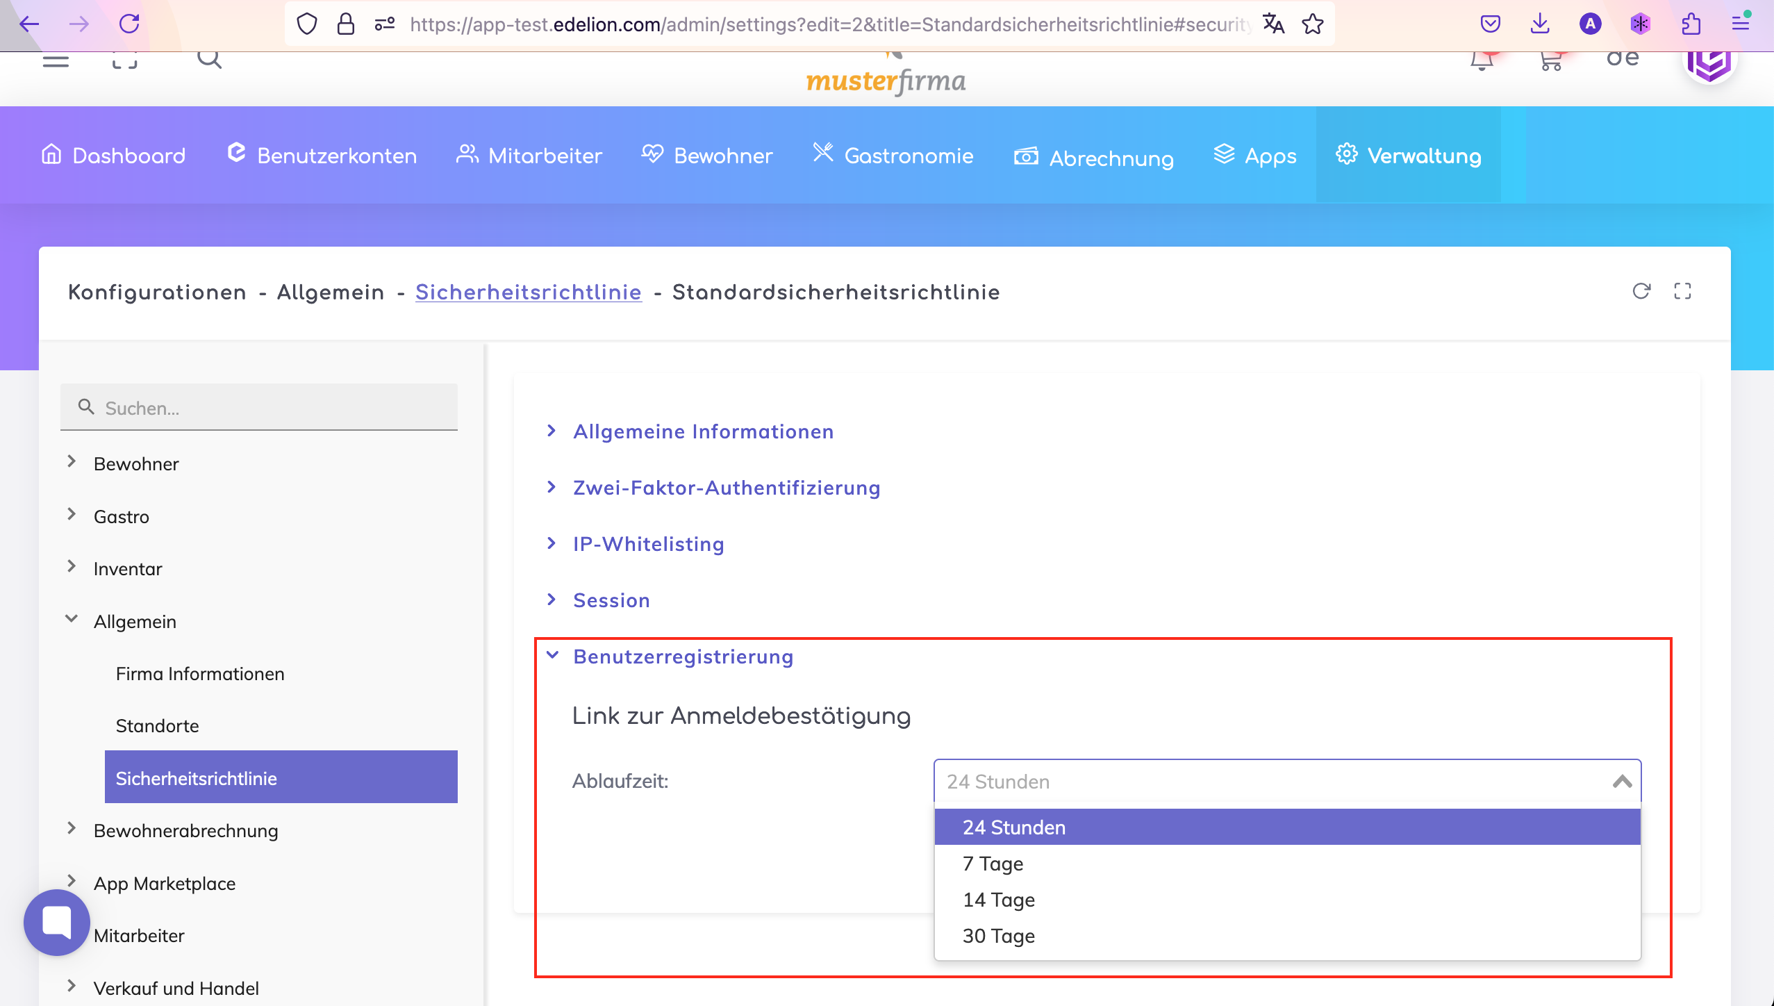The image size is (1774, 1006).
Task: Open the chat widget bubble
Action: (x=57, y=922)
